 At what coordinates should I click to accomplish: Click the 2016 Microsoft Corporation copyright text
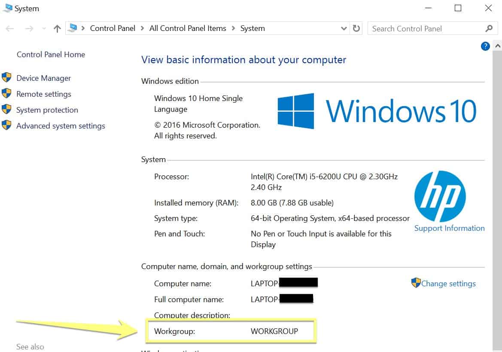207,130
